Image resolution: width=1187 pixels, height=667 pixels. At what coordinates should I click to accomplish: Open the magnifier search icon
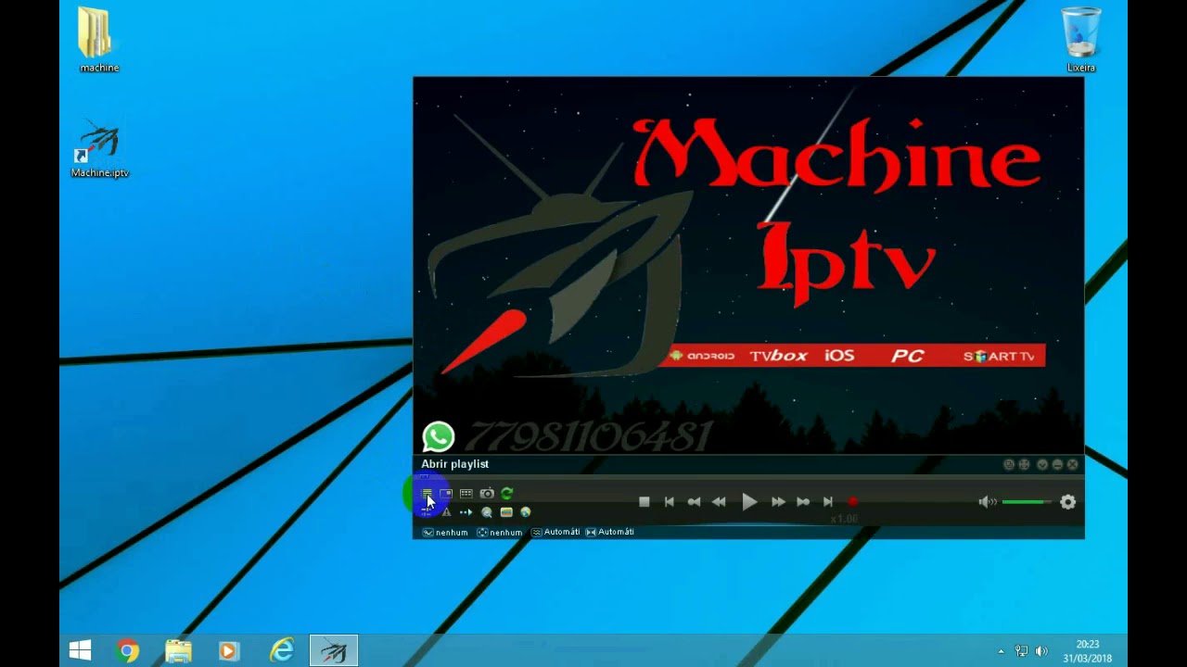pos(486,512)
